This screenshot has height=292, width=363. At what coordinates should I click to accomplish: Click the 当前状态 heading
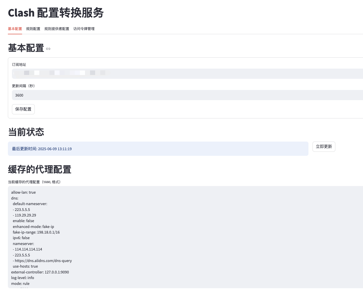(26, 132)
